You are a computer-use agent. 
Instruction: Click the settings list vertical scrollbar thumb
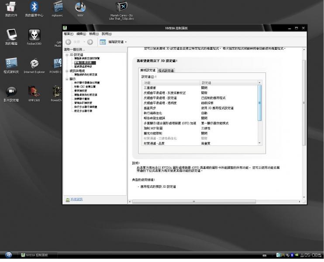tap(260, 103)
